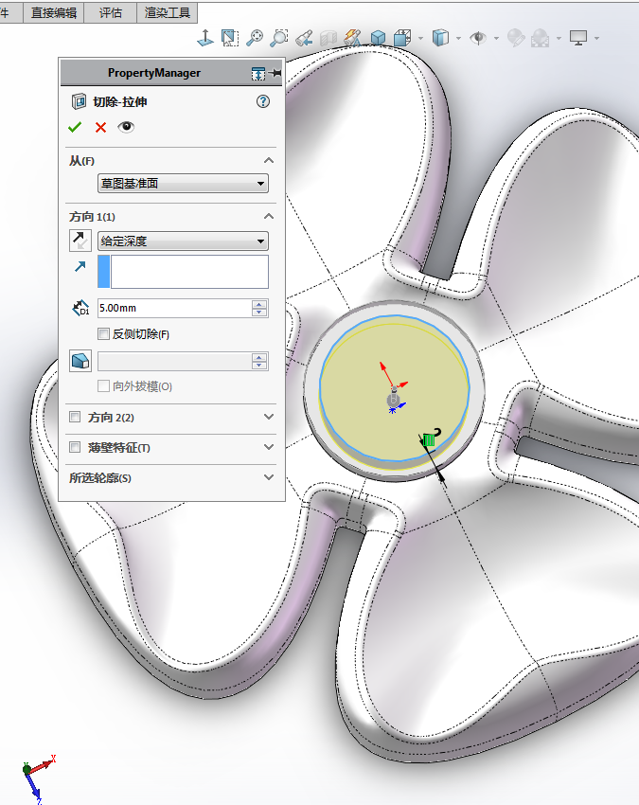Click the disabled draft angle field
Image resolution: width=639 pixels, height=805 pixels.
[174, 361]
